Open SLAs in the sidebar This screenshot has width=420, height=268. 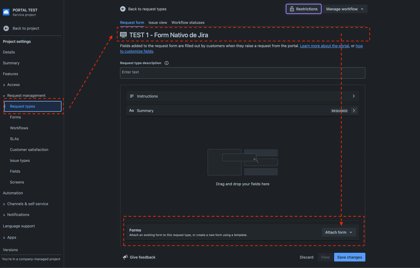coord(14,139)
